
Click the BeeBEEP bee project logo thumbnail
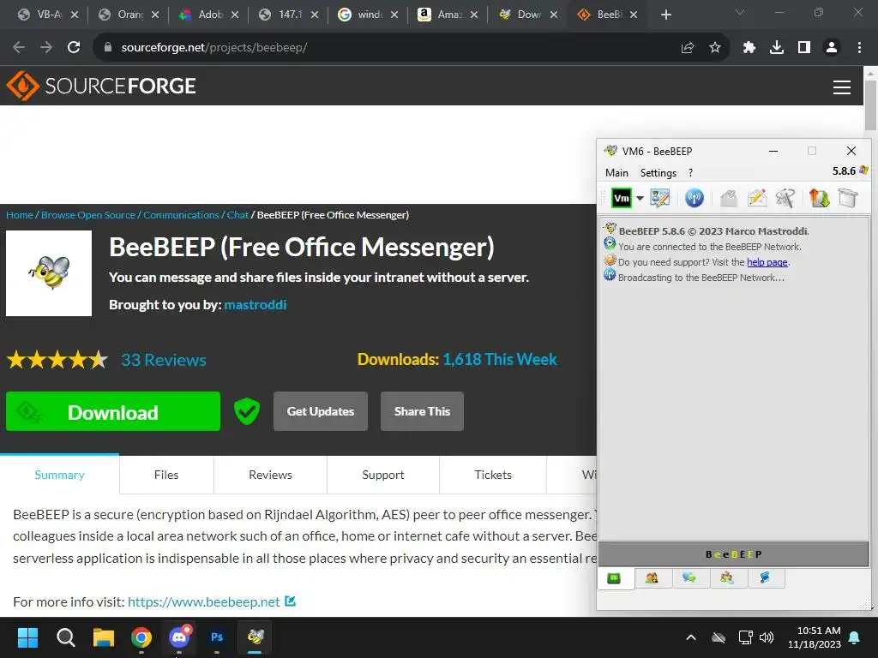[49, 273]
